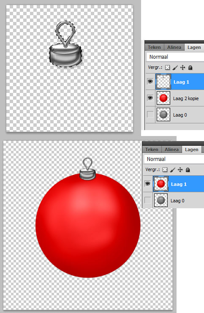
Task: Select Laag 2 kopie red ball thumbnail
Action: [x=163, y=98]
